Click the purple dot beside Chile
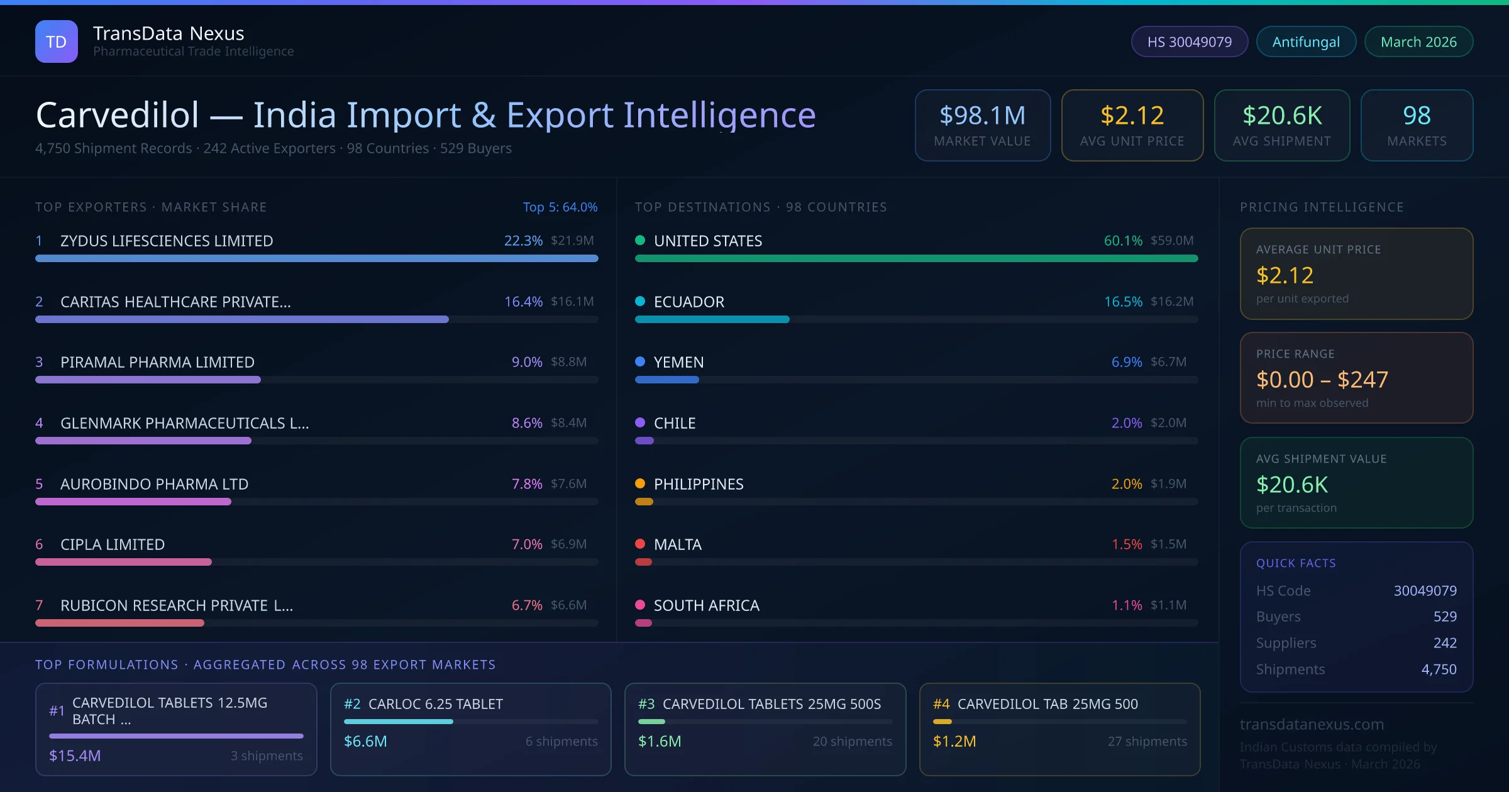The image size is (1509, 792). tap(640, 422)
